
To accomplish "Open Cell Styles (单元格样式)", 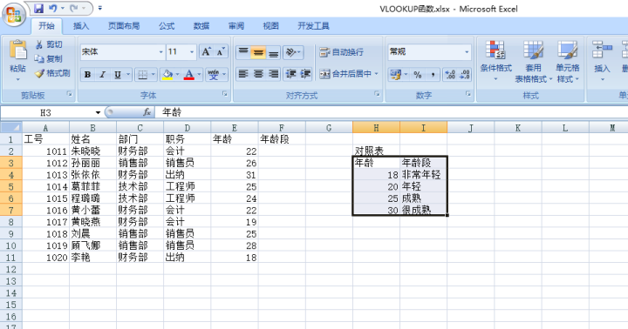I will (568, 61).
